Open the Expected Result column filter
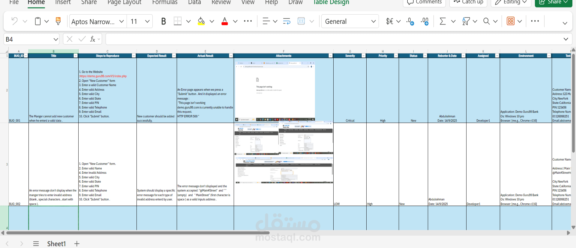Viewport: 576px width, 248px height. (174, 56)
